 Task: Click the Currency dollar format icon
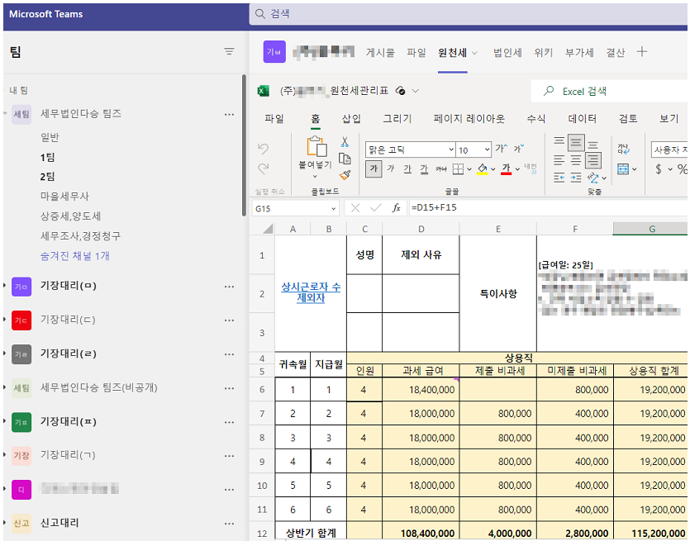pyautogui.click(x=659, y=168)
